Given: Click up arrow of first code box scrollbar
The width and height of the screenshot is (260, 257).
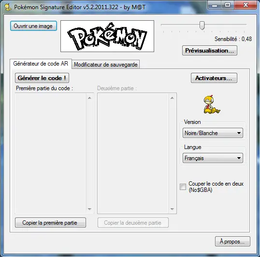Looking at the screenshot, I should (x=89, y=98).
